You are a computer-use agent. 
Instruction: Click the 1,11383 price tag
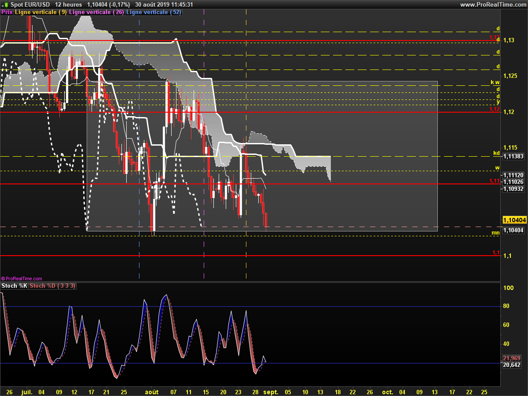coord(513,156)
